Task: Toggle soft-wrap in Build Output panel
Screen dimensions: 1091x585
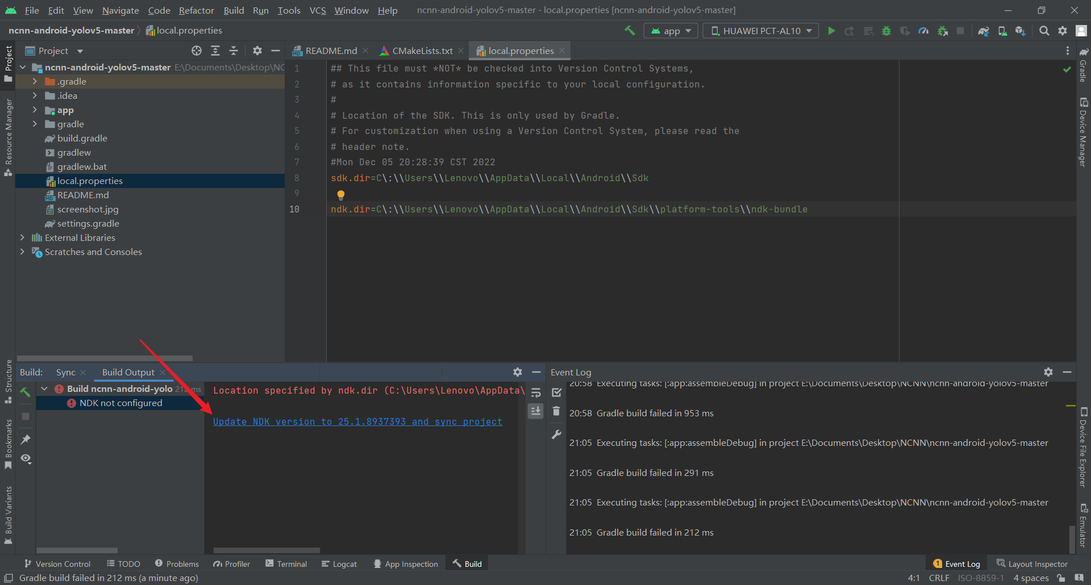Action: pyautogui.click(x=536, y=392)
